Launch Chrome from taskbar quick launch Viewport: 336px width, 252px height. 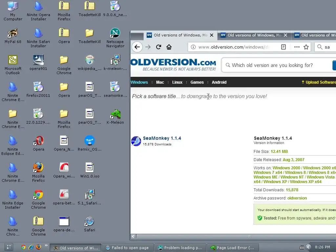click(23, 247)
